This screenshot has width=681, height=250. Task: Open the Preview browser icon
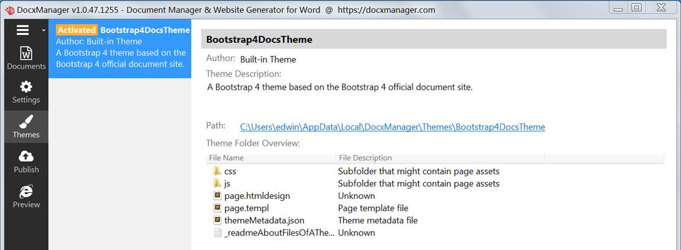coord(26,191)
